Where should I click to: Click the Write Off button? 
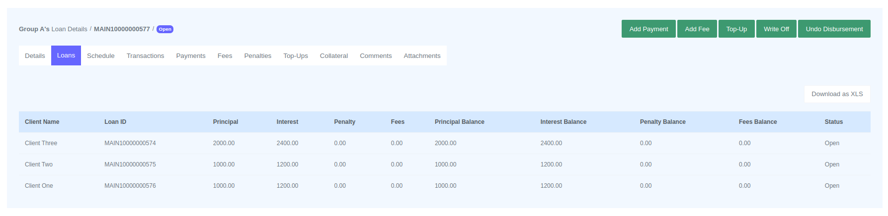[x=776, y=29]
